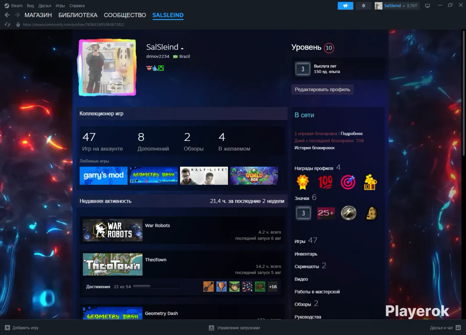Open the Friends and chat icon

[x=458, y=328]
